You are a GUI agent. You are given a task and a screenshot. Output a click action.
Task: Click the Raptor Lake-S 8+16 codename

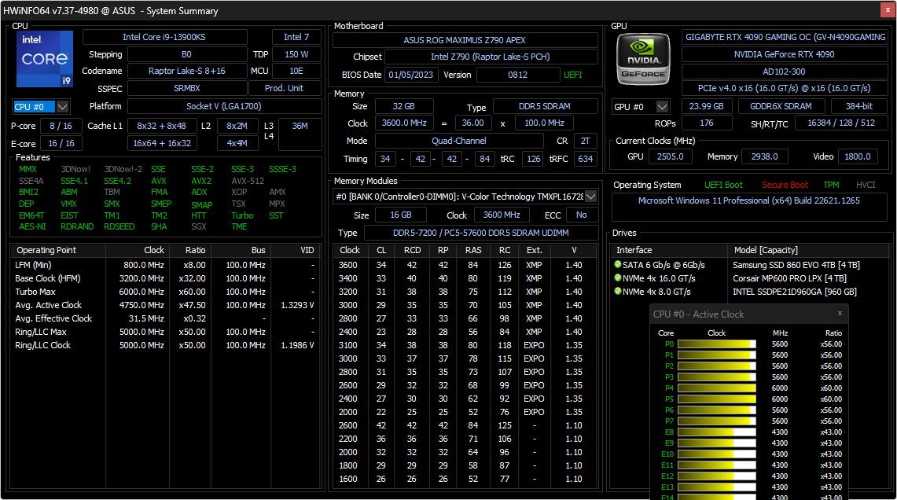[187, 71]
